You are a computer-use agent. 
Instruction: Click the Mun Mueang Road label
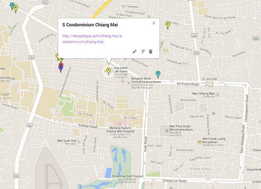tap(243, 139)
